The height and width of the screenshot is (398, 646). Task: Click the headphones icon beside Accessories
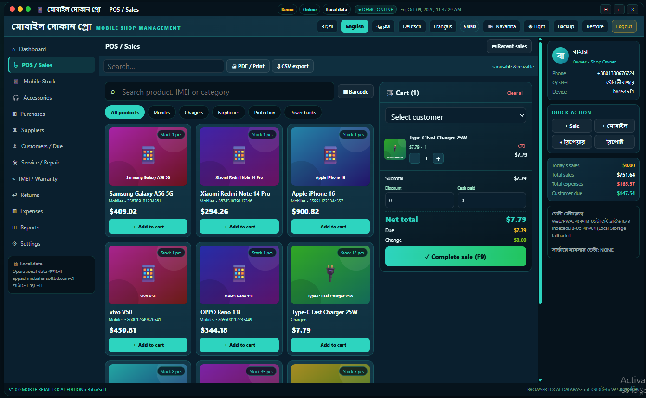point(16,98)
